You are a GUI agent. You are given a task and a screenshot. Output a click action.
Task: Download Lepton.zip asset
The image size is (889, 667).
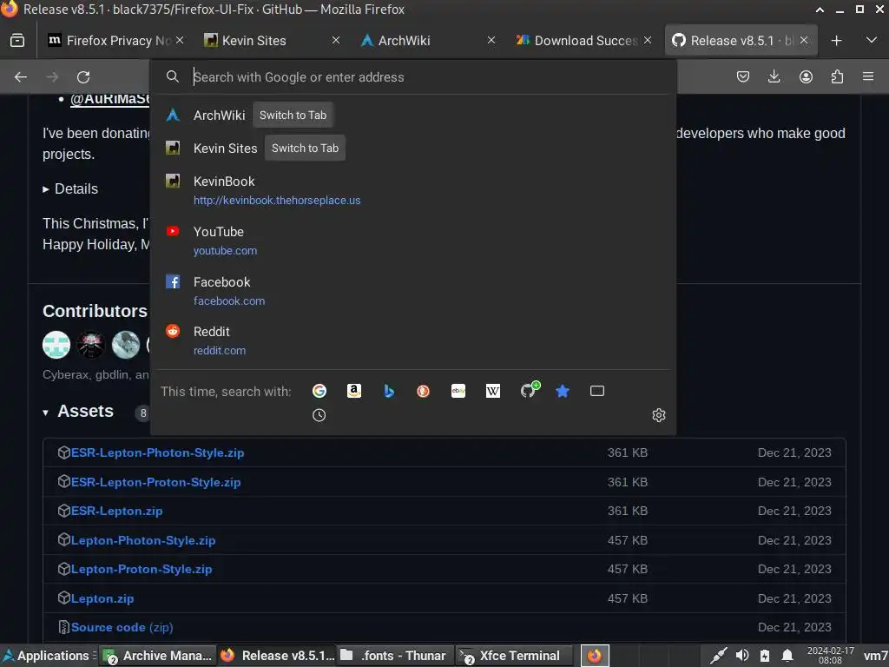point(102,598)
